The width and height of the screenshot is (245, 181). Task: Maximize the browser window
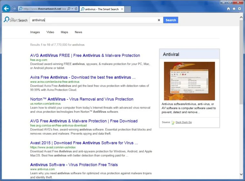click(x=230, y=2)
